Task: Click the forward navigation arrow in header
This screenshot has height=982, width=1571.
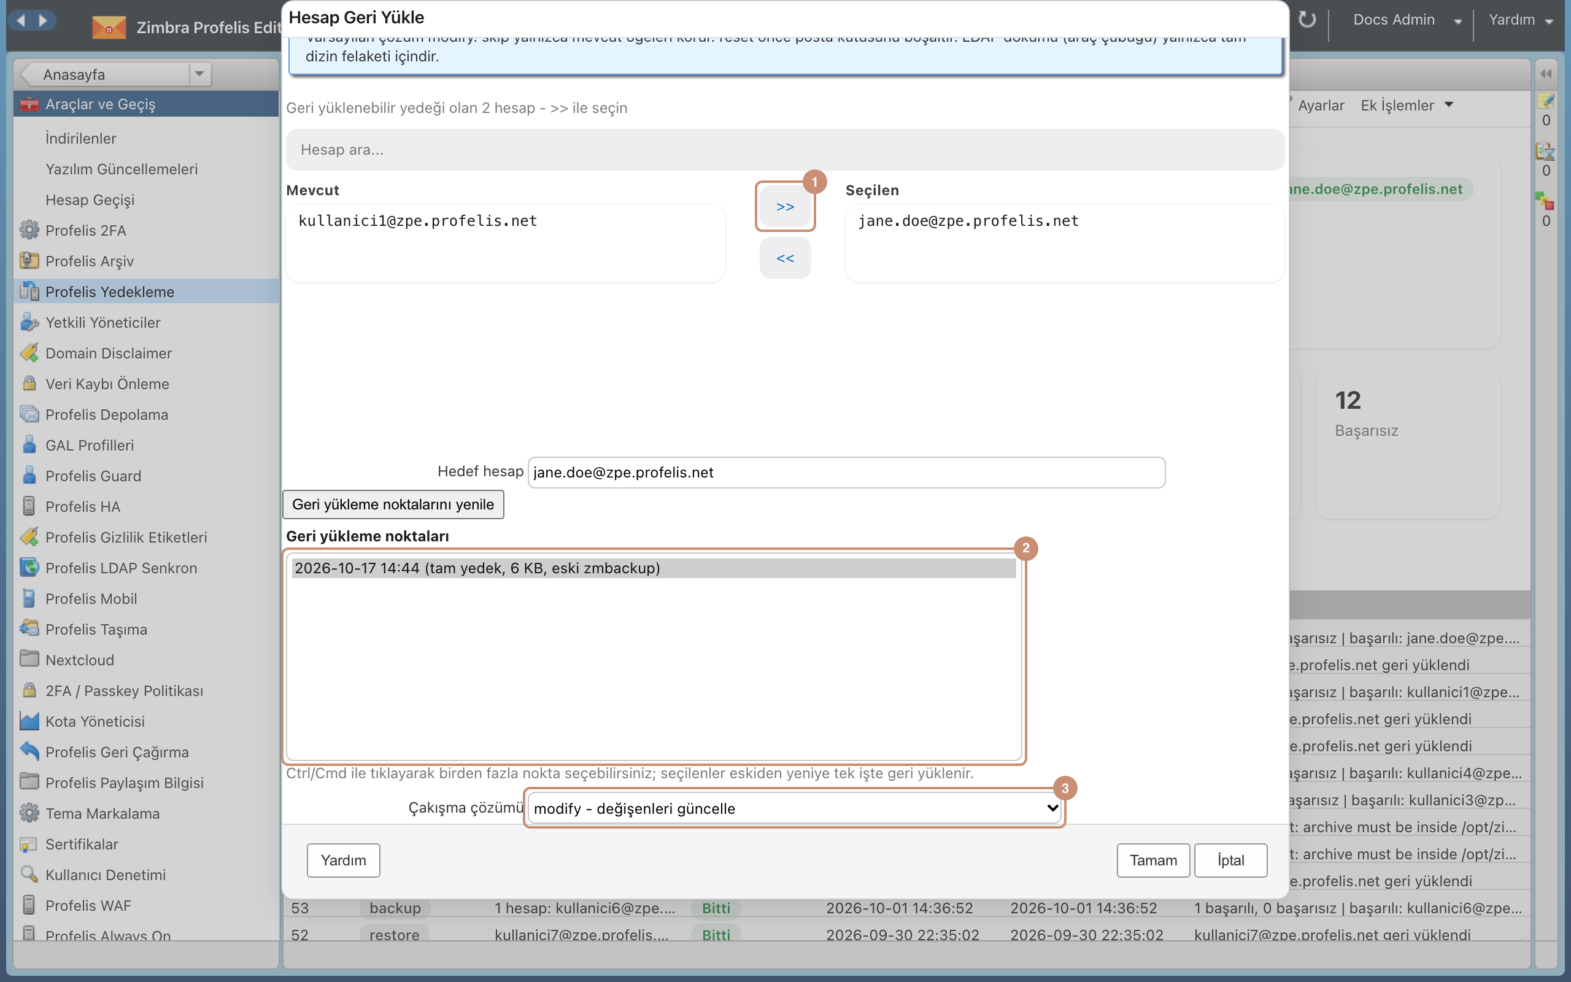Action: coord(43,20)
